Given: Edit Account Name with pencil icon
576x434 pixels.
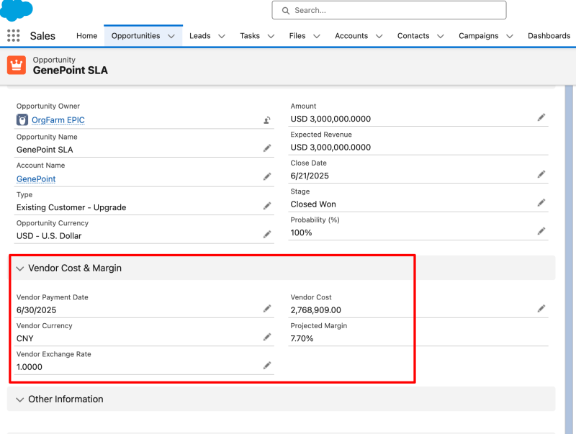Looking at the screenshot, I should click(x=267, y=176).
